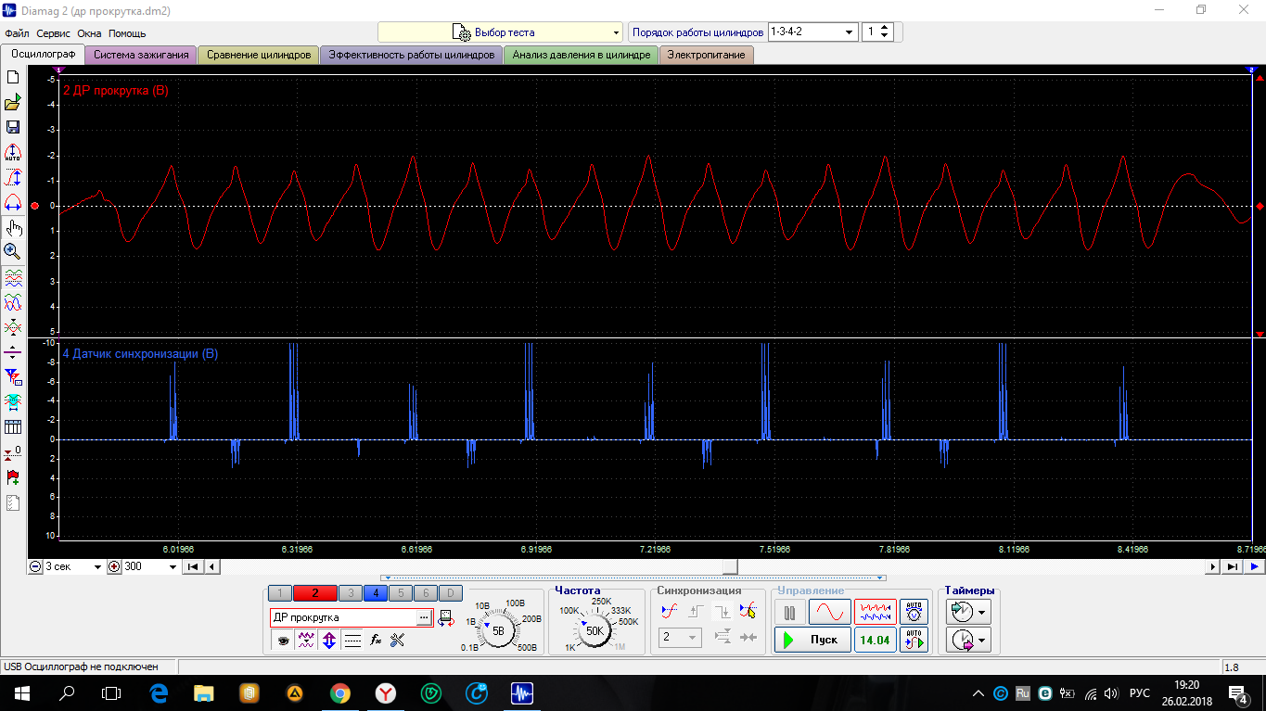Click the crossed waveforms X-Y icon
Image resolution: width=1266 pixels, height=711 pixels.
coord(13,327)
